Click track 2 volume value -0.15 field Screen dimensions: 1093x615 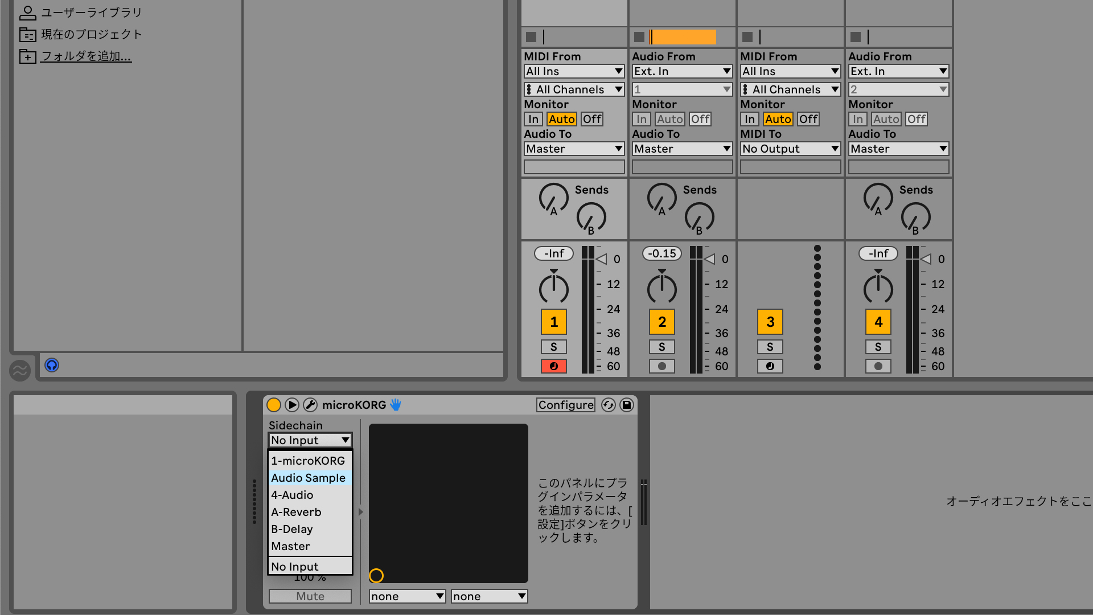662,253
